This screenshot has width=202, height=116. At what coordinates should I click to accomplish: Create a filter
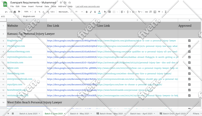159,12
